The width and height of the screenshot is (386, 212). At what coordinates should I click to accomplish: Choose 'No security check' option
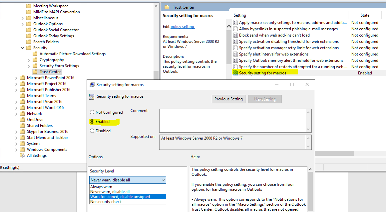[x=128, y=202]
